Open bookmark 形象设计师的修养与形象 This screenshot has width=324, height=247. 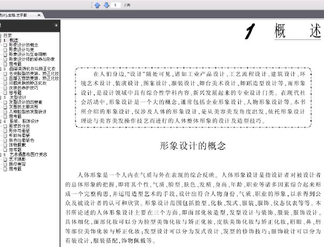(x=32, y=59)
